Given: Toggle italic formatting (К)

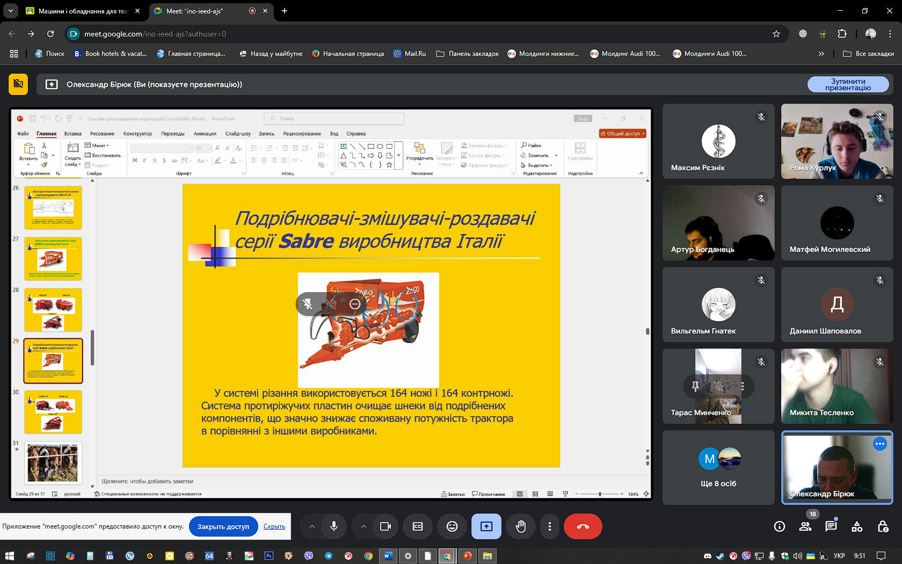Looking at the screenshot, I should pyautogui.click(x=144, y=161).
